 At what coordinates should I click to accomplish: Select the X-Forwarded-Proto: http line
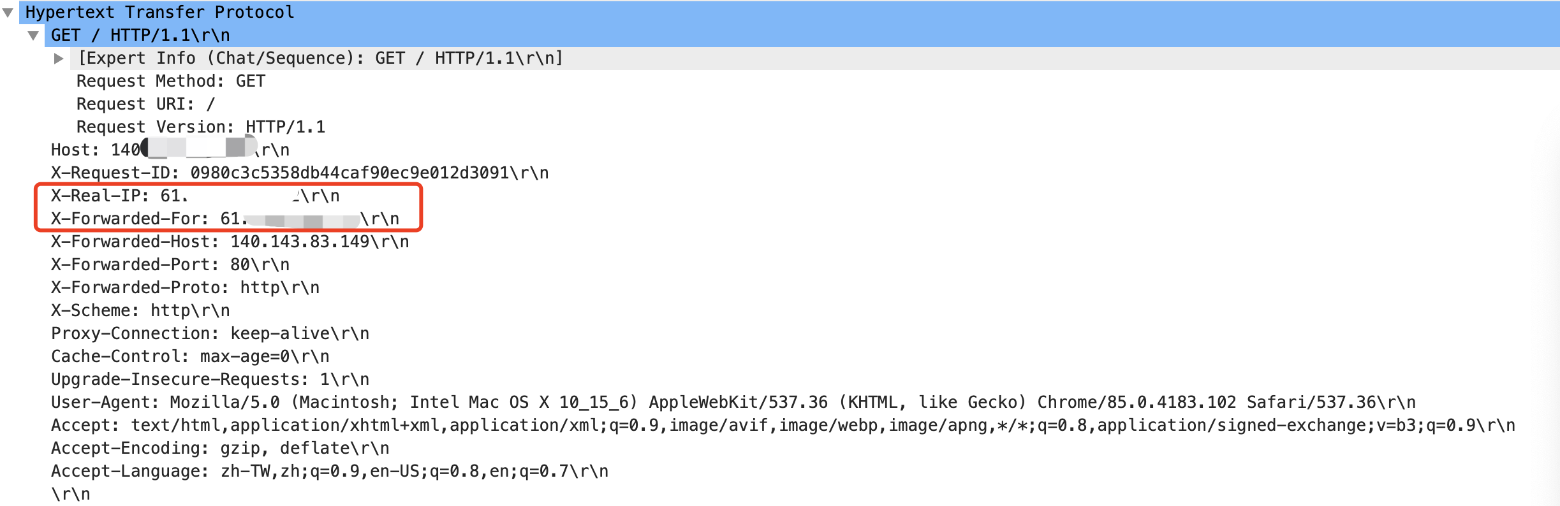pos(185,287)
